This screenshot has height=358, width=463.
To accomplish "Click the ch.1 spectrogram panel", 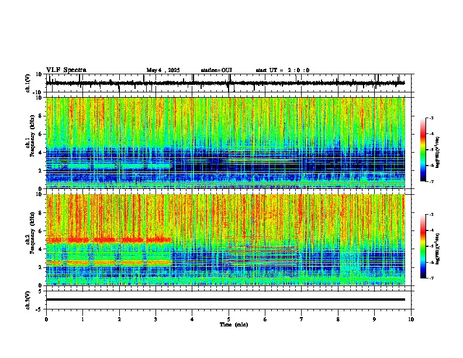I will pyautogui.click(x=226, y=143).
